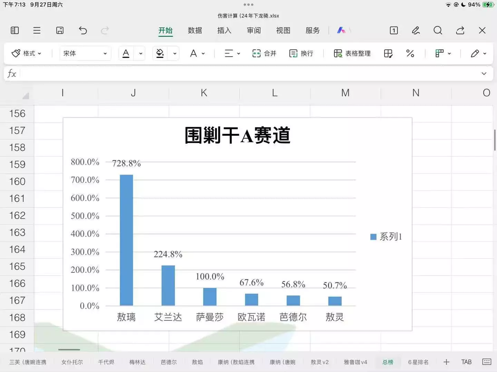Share the file using the share icon
Screen dimensions: 497x372
[460, 30]
